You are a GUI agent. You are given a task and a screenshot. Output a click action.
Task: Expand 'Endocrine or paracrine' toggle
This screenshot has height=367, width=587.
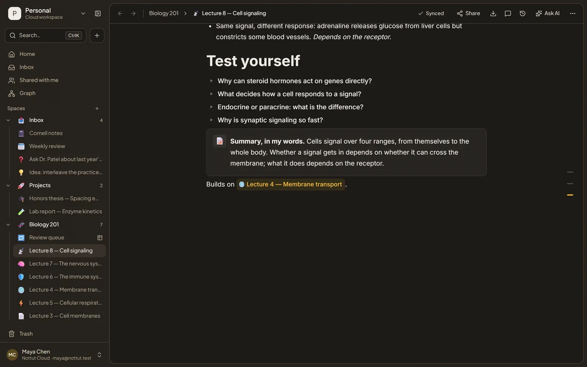point(211,107)
